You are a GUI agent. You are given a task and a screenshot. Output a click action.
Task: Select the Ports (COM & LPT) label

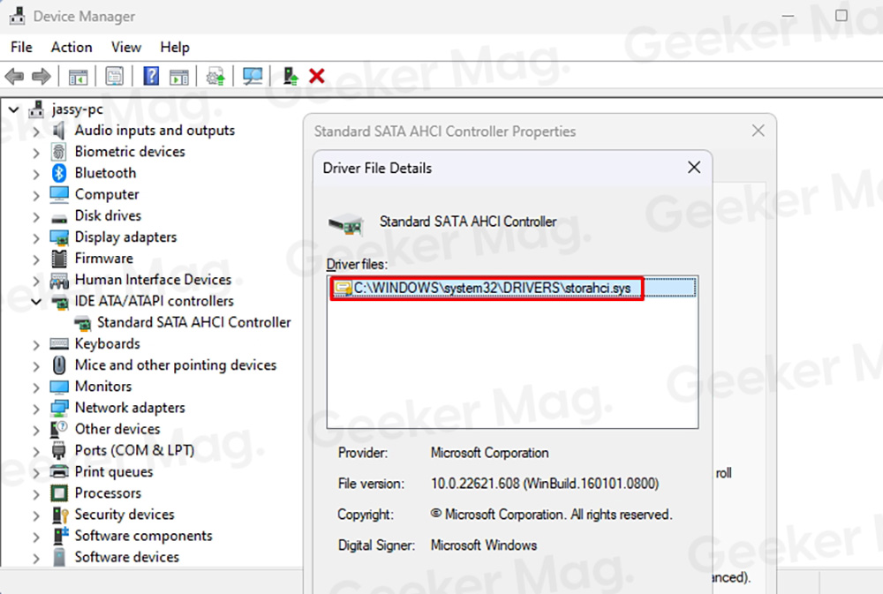coord(134,450)
